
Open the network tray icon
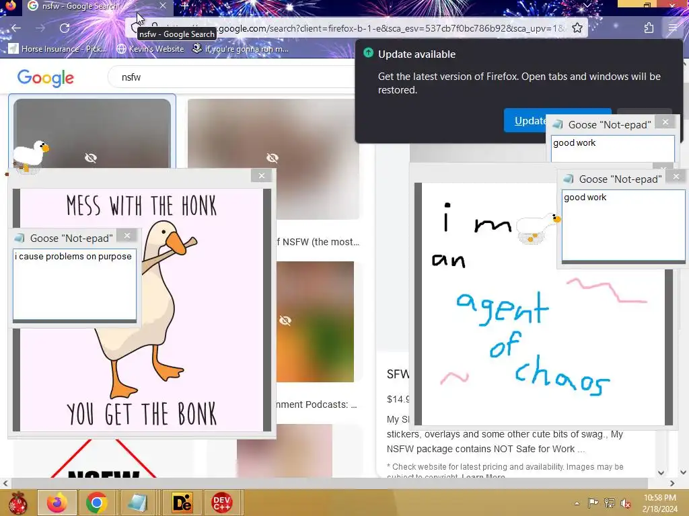tap(610, 503)
